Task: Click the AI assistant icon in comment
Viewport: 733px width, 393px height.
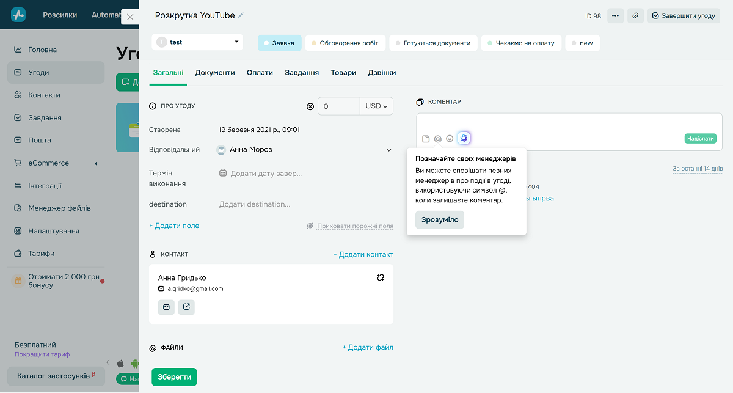Action: pyautogui.click(x=464, y=138)
